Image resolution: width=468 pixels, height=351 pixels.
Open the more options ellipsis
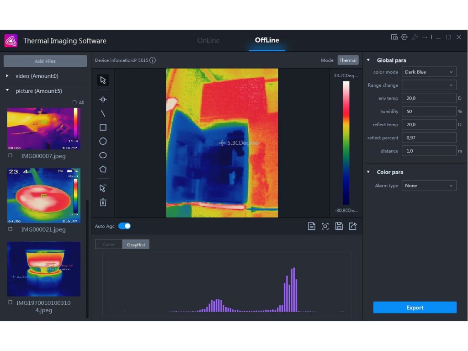pos(425,37)
